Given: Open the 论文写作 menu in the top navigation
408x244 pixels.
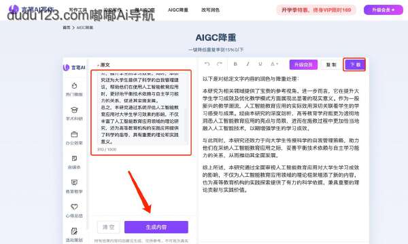Looking at the screenshot, I should 112,10.
